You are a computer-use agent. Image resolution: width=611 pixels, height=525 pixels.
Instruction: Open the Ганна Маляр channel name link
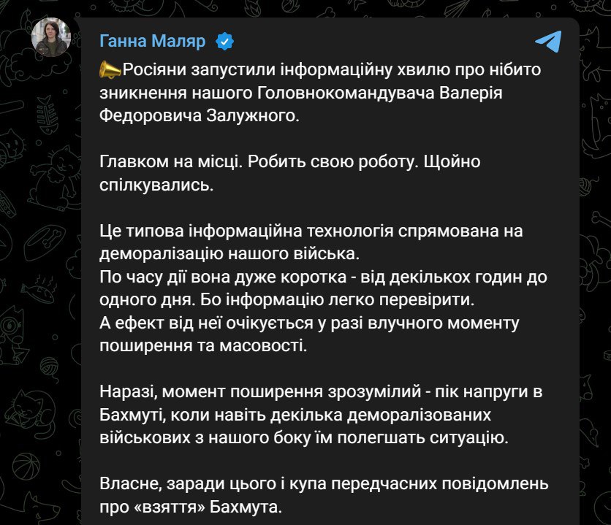click(x=154, y=41)
